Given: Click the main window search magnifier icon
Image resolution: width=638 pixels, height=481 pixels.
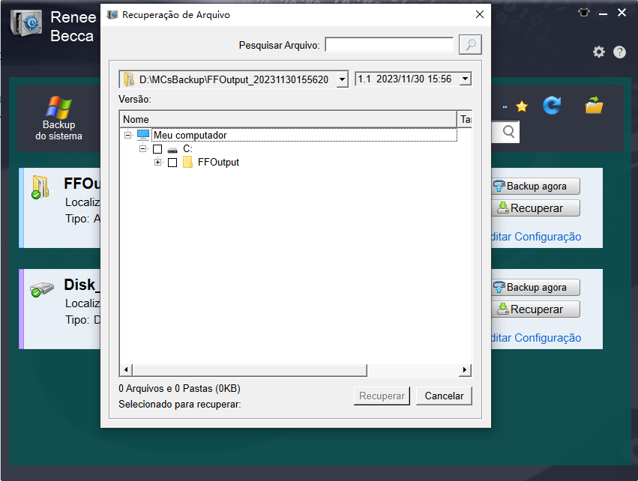Looking at the screenshot, I should [x=508, y=132].
